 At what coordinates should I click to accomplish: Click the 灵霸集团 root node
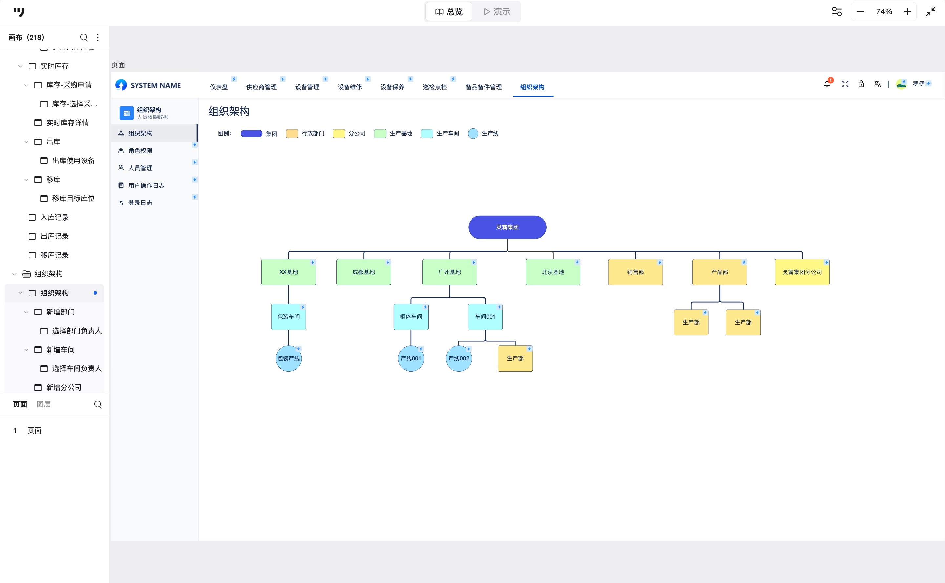click(x=507, y=227)
